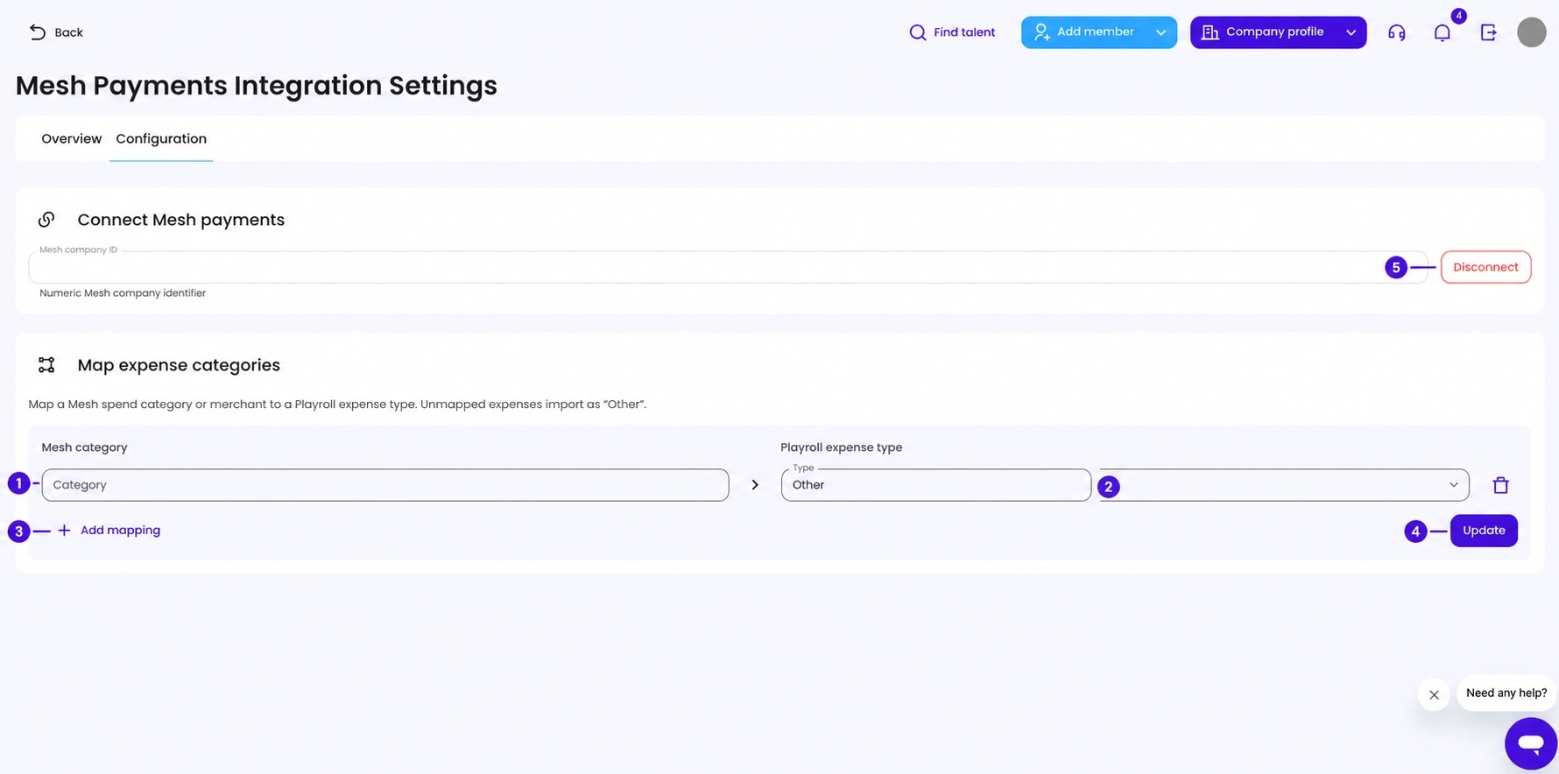
Task: Open the chat widget launcher
Action: click(x=1531, y=743)
